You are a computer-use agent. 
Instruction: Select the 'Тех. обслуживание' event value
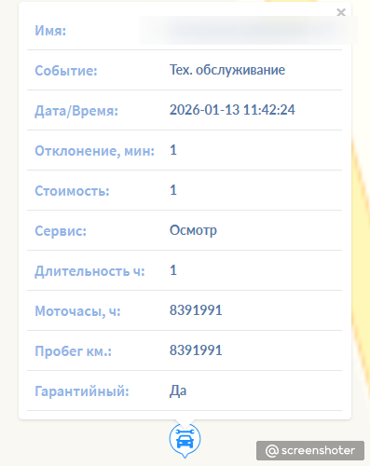point(227,70)
